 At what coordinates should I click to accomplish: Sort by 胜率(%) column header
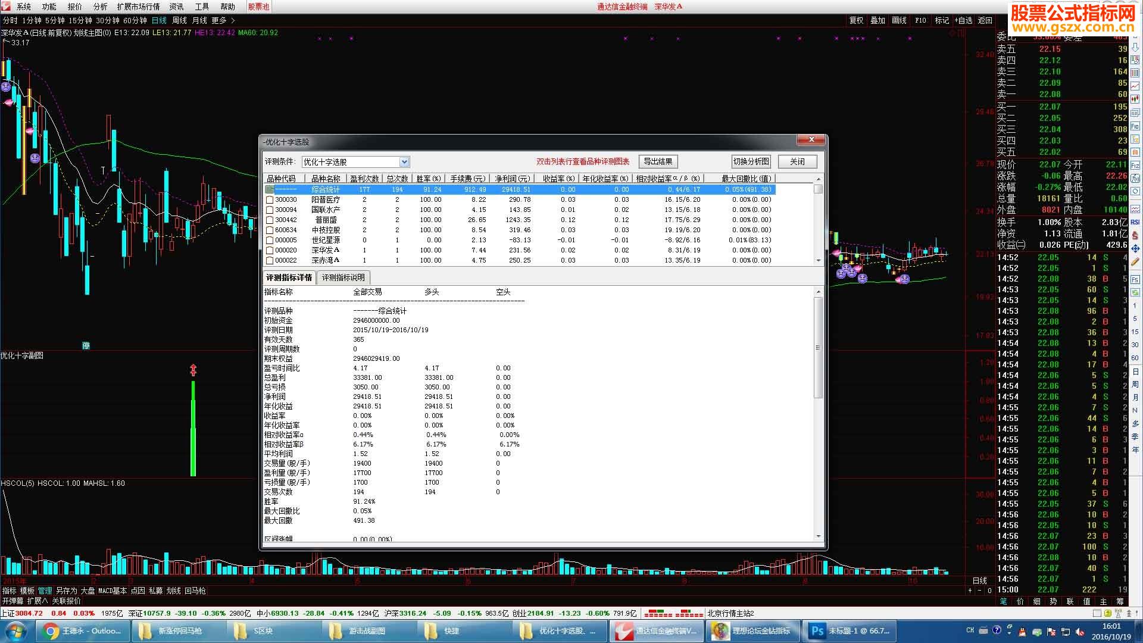pos(429,179)
